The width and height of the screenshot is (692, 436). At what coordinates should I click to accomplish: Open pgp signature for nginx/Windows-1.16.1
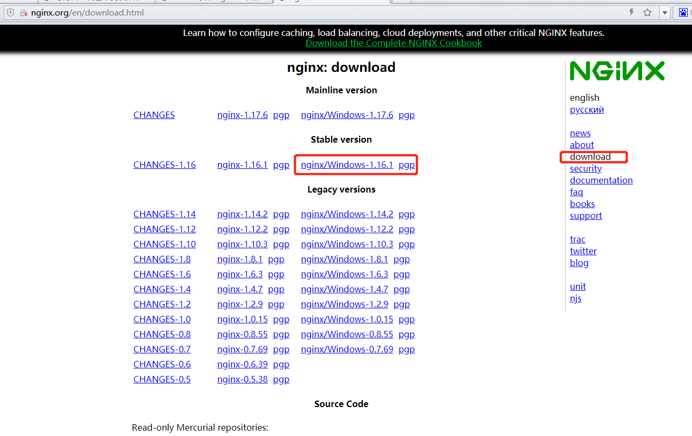point(406,165)
